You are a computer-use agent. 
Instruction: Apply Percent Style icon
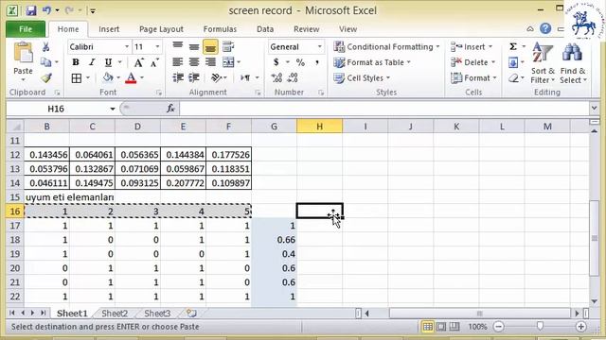click(x=300, y=62)
